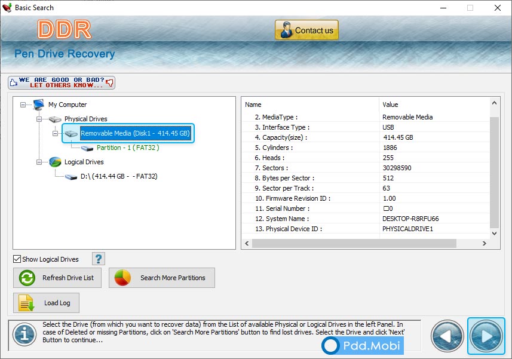Minimize the Basic Search window
Viewport: 512px width, 359px height.
coord(443,8)
